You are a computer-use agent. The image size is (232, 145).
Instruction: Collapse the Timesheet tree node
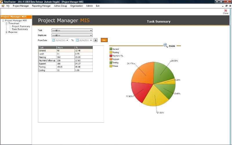[6, 23]
